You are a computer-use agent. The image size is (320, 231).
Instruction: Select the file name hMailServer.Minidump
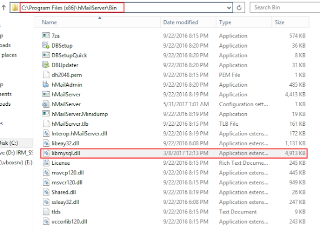[80, 114]
